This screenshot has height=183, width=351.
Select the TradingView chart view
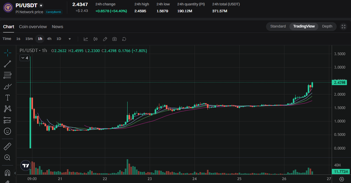304,26
